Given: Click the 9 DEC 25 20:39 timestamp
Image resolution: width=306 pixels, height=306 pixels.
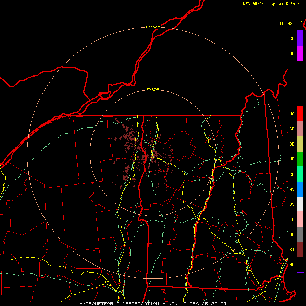Looking at the screenshot, I should point(205,304).
